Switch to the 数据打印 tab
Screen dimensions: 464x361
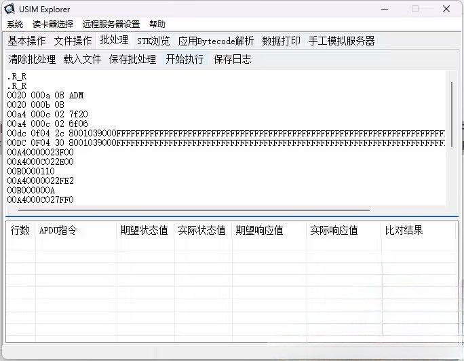(281, 41)
